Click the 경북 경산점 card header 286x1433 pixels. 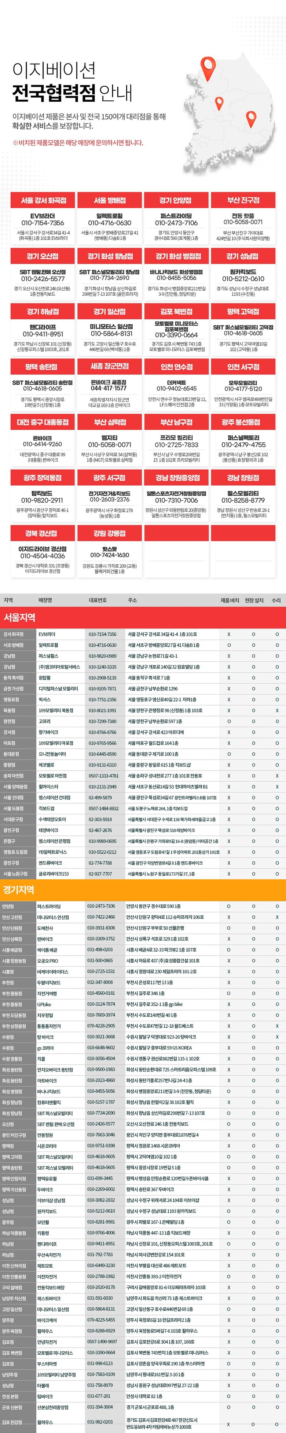point(43,533)
